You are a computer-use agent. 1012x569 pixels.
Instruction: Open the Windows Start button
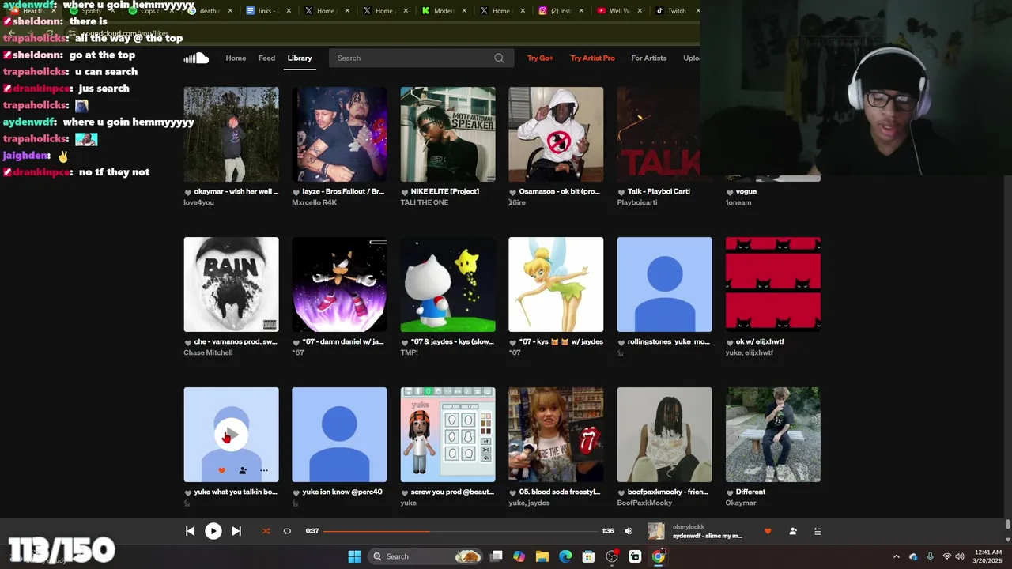354,556
